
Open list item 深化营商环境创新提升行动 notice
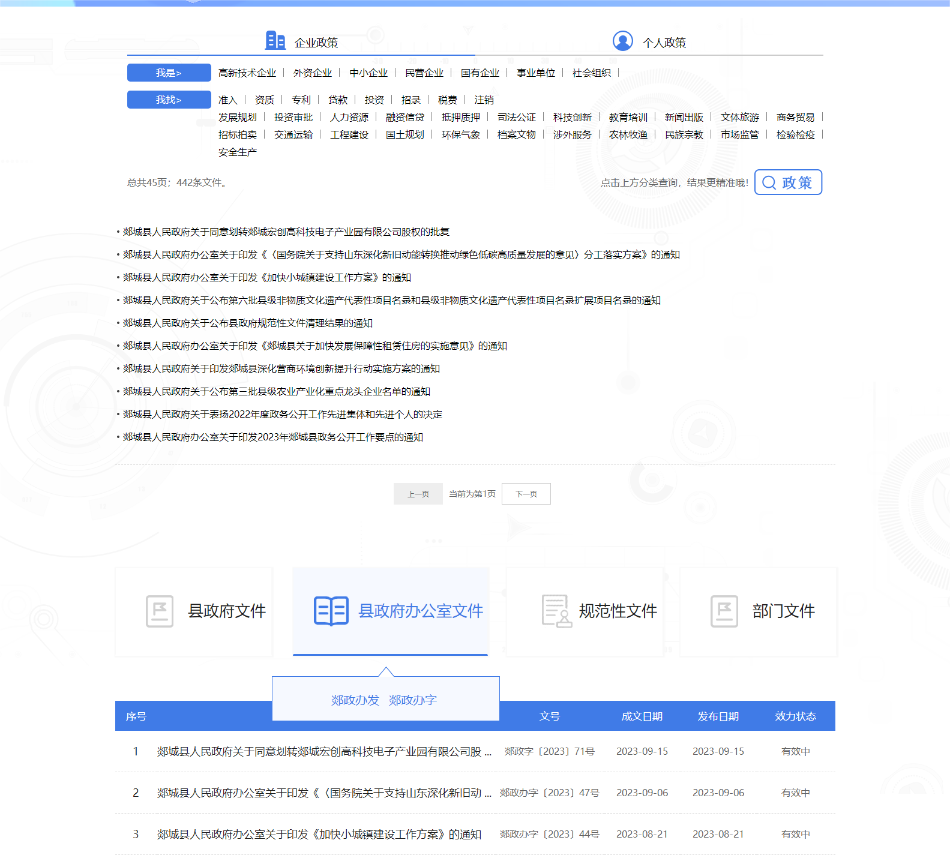(281, 368)
